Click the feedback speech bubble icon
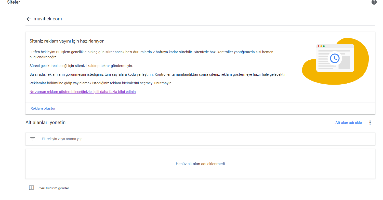The image size is (383, 200). [31, 188]
